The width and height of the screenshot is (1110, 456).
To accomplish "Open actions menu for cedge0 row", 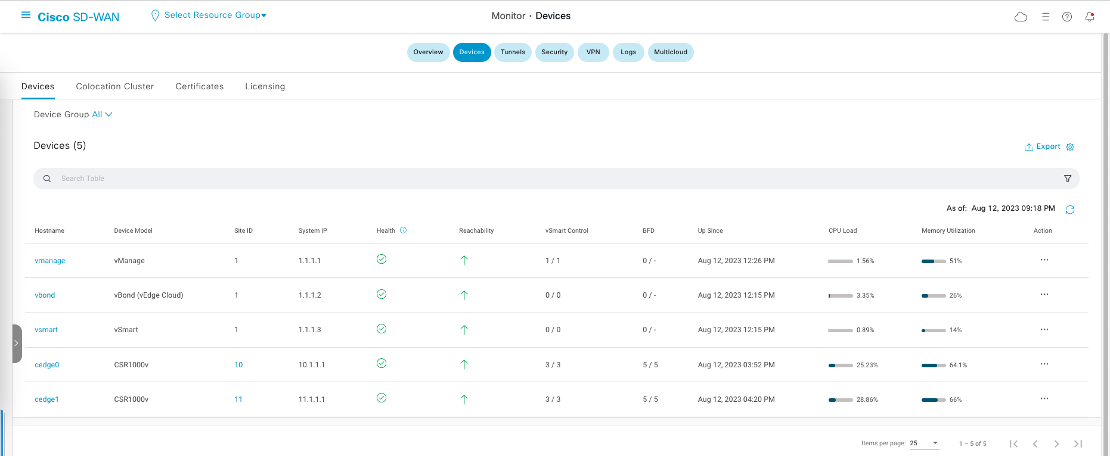I will pos(1044,364).
